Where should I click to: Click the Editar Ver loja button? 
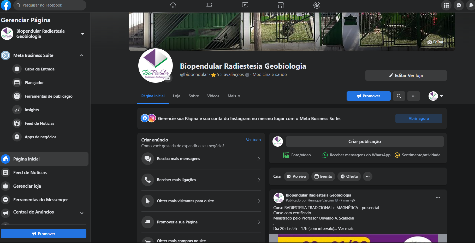click(406, 75)
